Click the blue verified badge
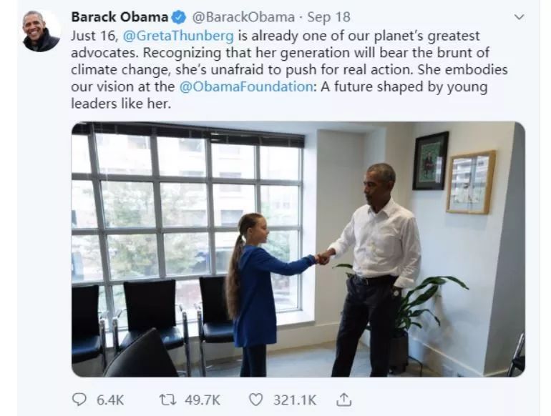Image resolution: width=551 pixels, height=416 pixels. [178, 17]
